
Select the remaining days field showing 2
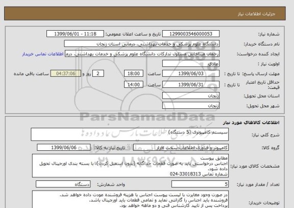[98, 74]
